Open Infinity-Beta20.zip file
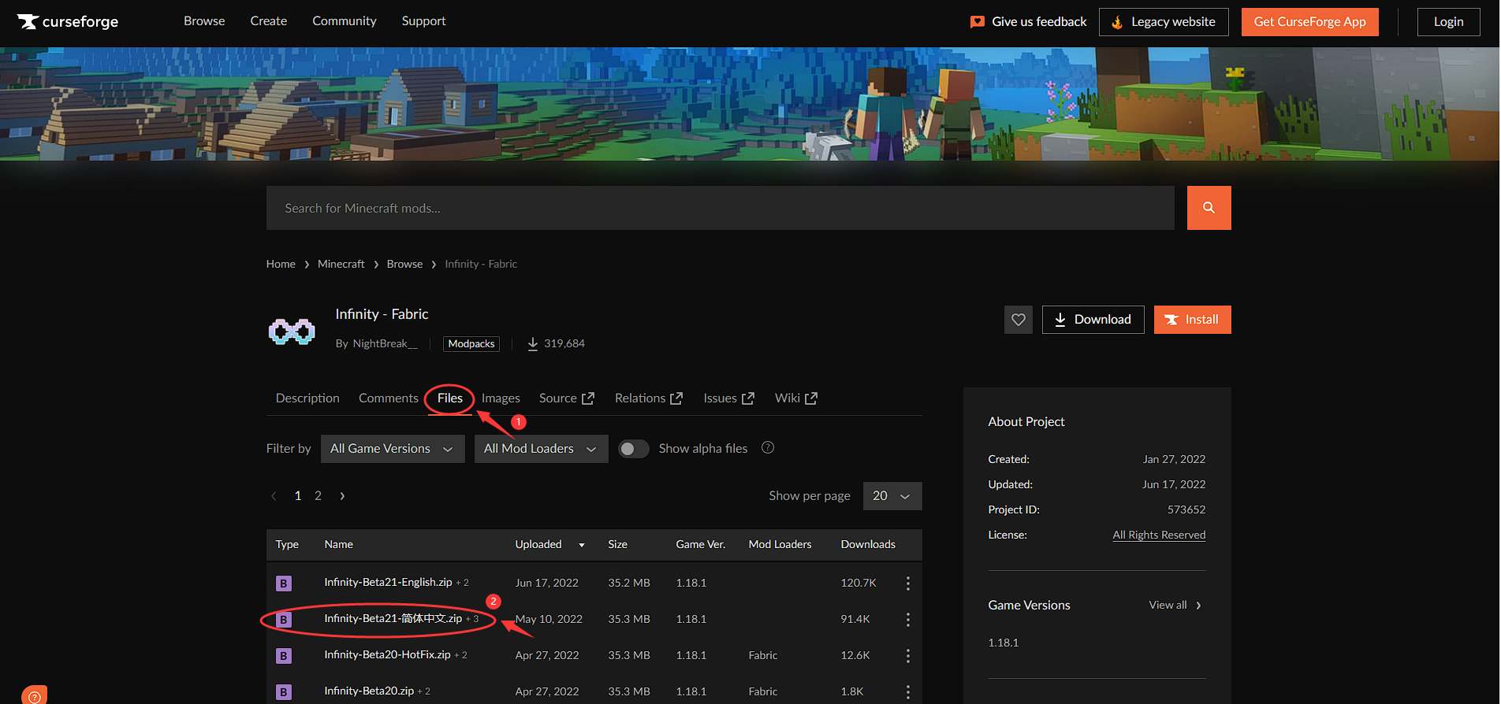Screen dimensions: 1501x704 [369, 691]
